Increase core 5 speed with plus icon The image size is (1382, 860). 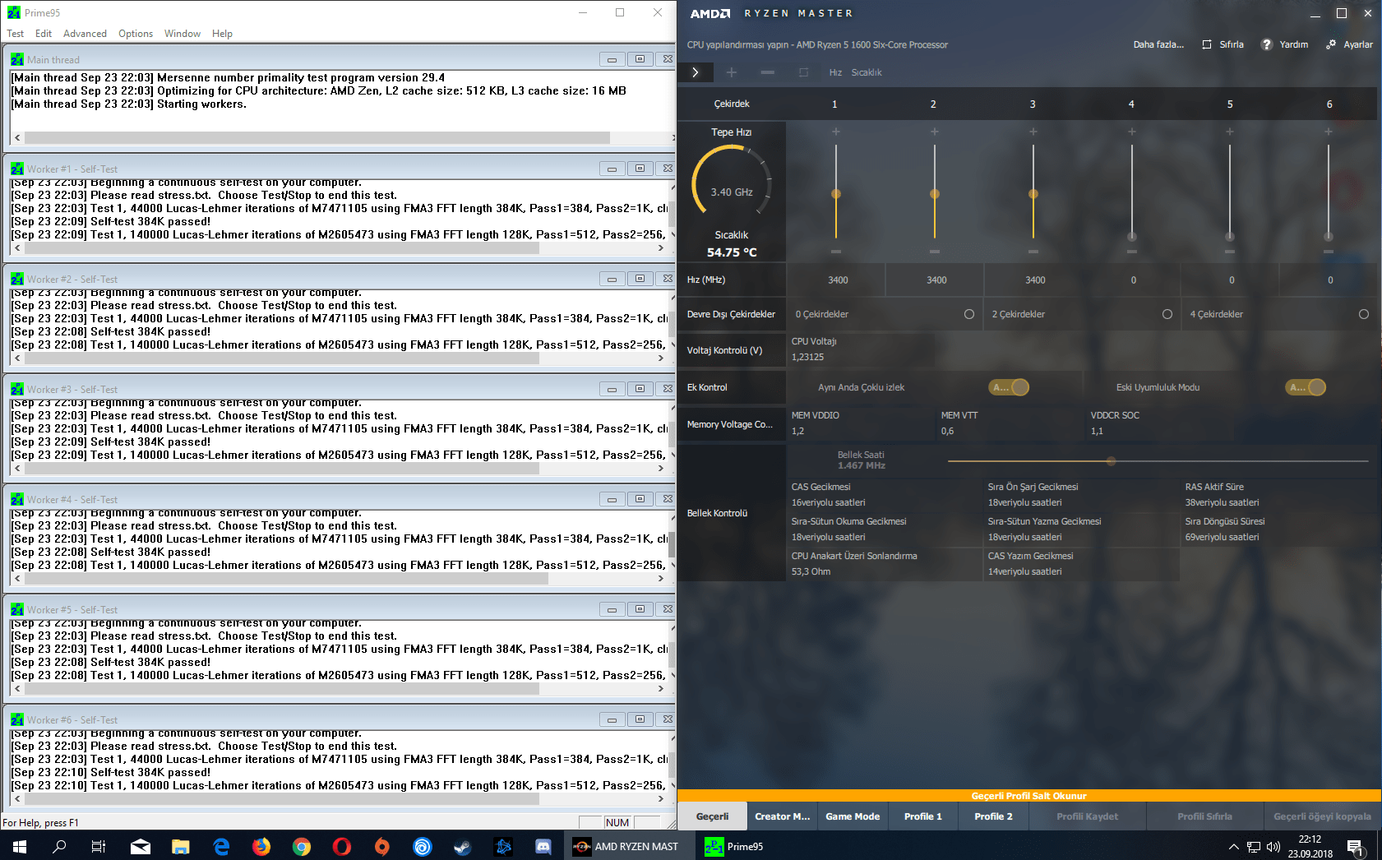click(x=1230, y=132)
